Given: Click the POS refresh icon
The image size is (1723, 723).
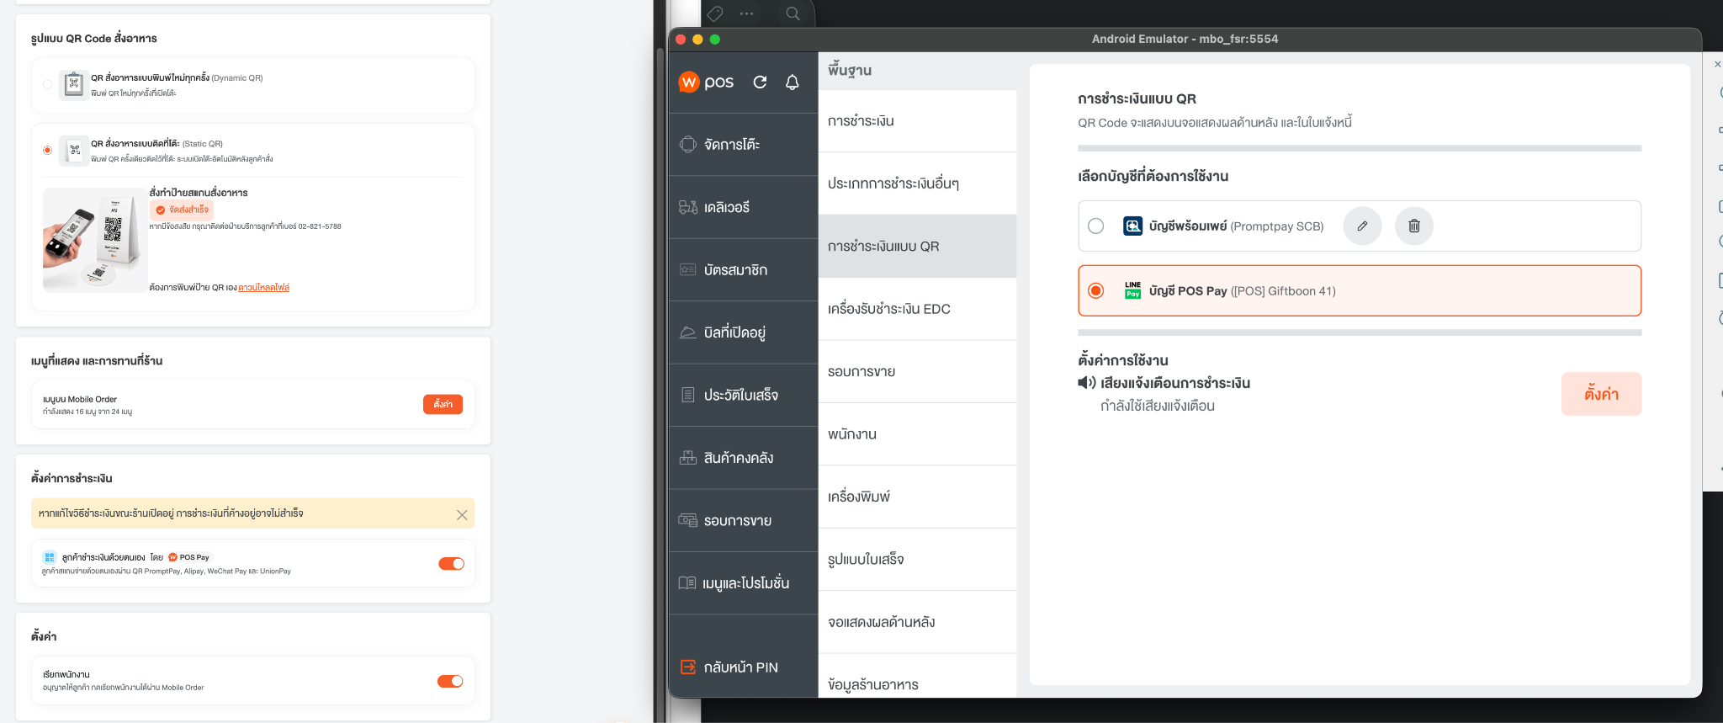Looking at the screenshot, I should point(760,82).
